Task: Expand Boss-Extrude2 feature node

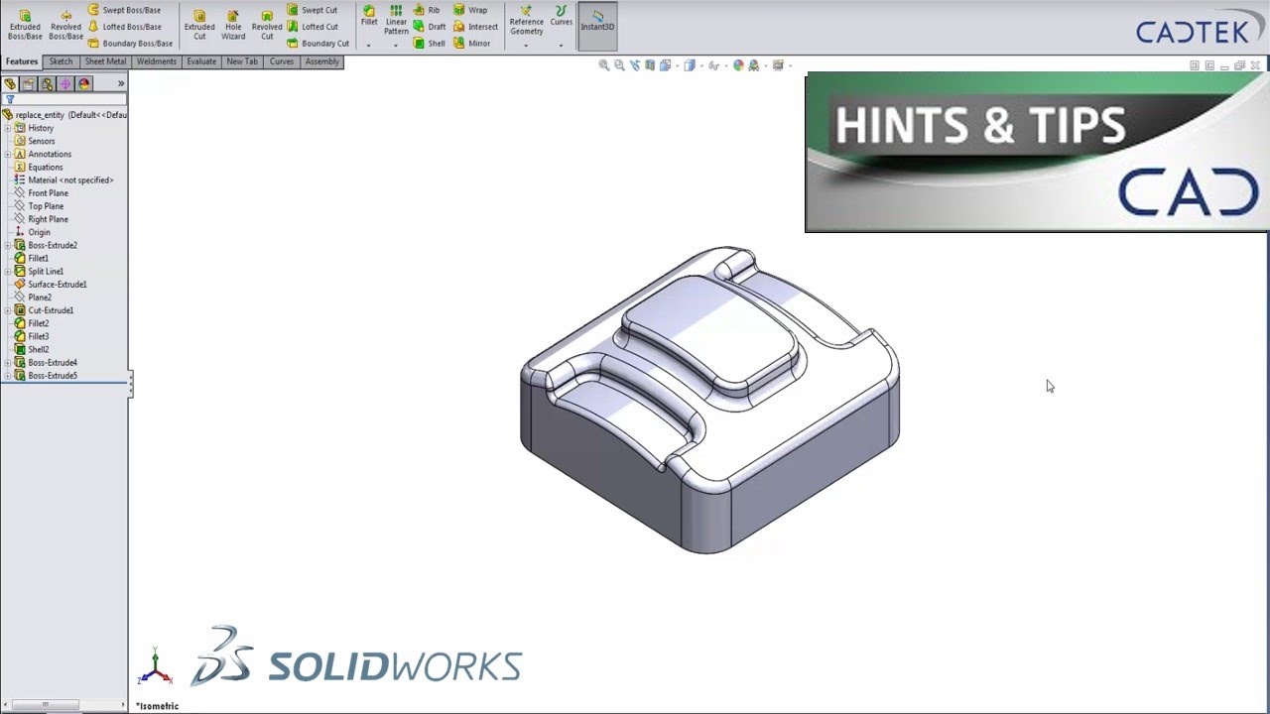Action: (x=8, y=245)
